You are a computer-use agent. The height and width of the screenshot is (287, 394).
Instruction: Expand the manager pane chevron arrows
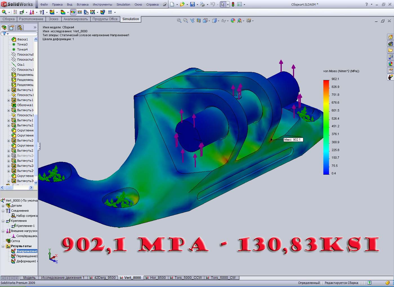(35, 28)
